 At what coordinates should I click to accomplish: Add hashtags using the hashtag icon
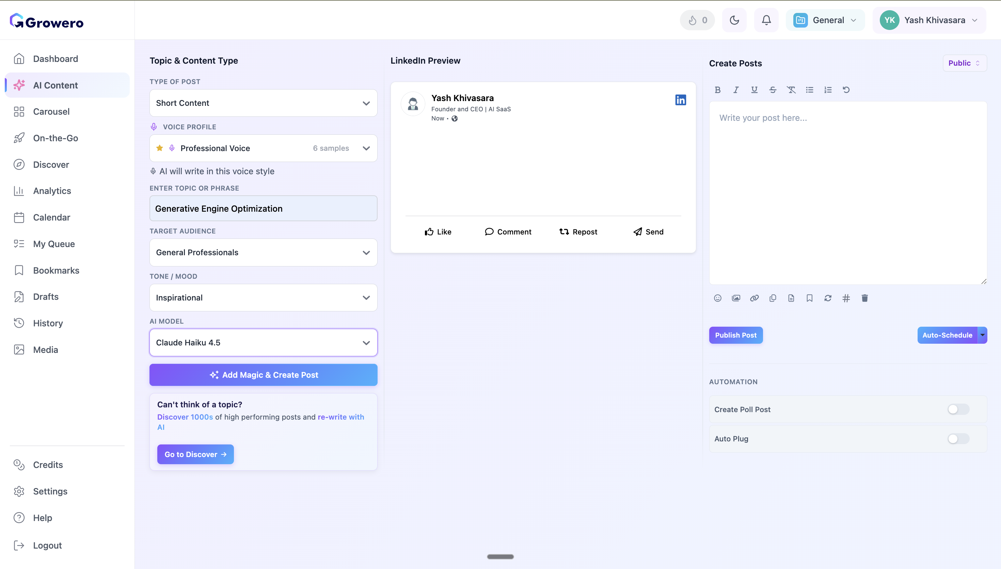click(x=846, y=298)
